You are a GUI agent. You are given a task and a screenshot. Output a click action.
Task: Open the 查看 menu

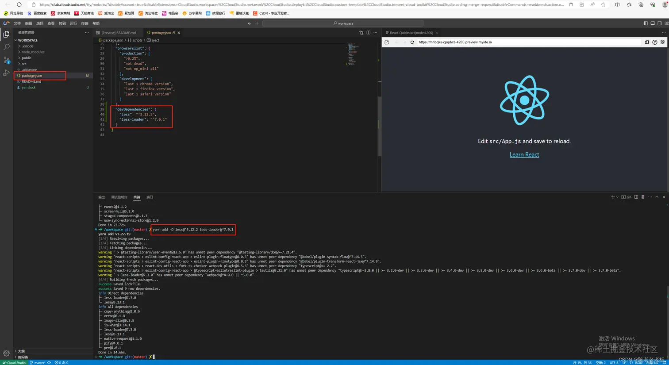[x=51, y=23]
